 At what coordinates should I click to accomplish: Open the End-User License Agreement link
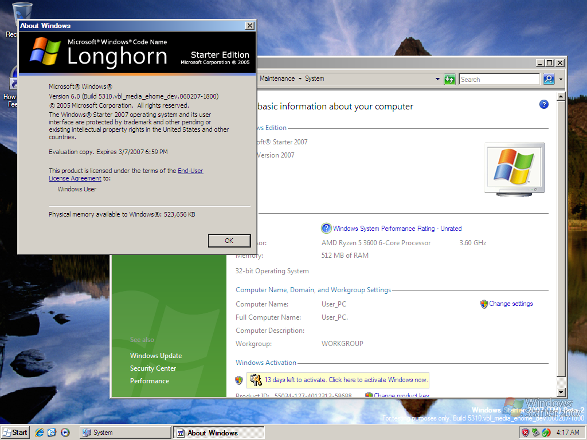[126, 175]
